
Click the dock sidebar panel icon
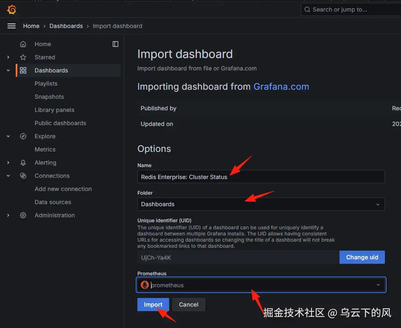click(116, 44)
